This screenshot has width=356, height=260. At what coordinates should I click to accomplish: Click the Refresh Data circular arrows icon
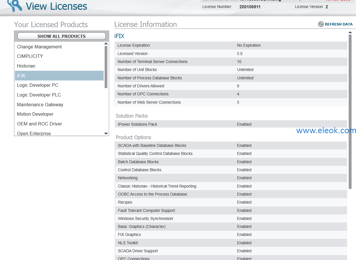coord(321,24)
